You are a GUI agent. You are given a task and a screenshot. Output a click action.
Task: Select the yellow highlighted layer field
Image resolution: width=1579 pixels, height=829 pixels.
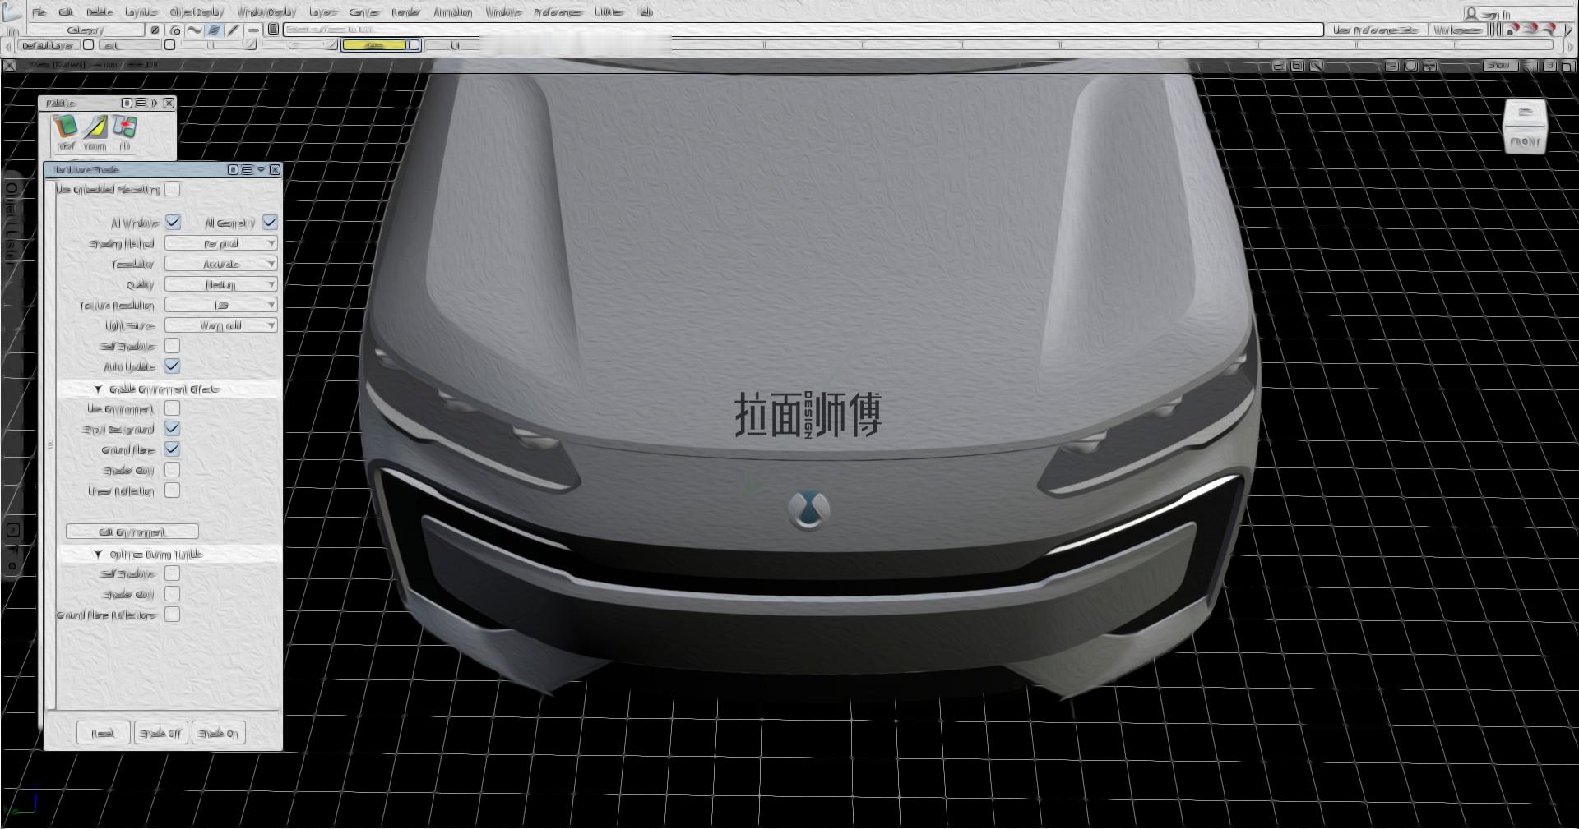point(374,45)
